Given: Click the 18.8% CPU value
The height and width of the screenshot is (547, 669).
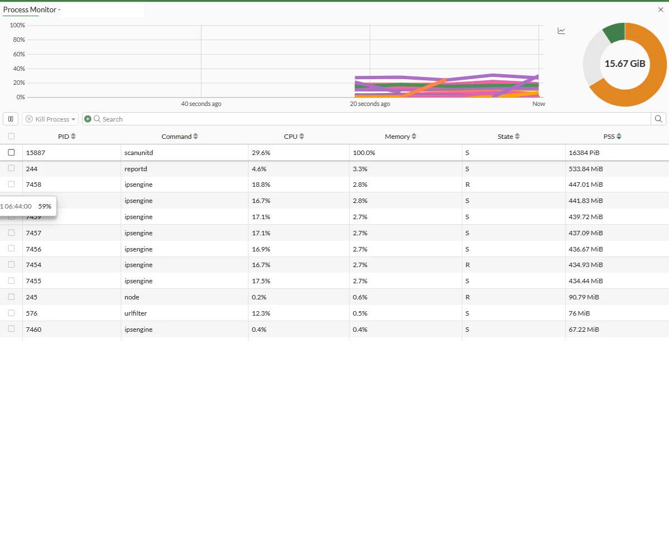Looking at the screenshot, I should coord(261,185).
